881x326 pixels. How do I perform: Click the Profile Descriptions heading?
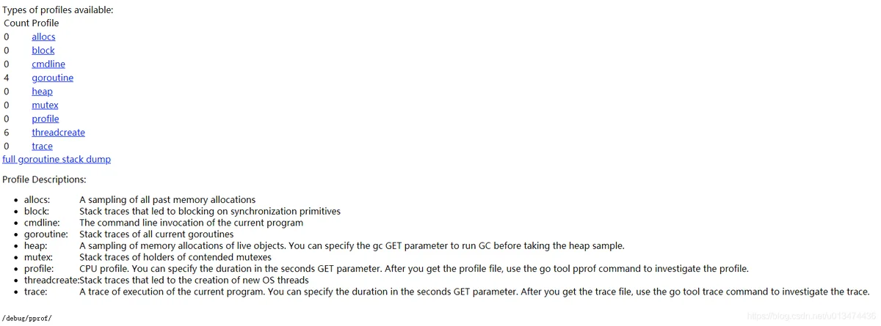click(x=44, y=179)
